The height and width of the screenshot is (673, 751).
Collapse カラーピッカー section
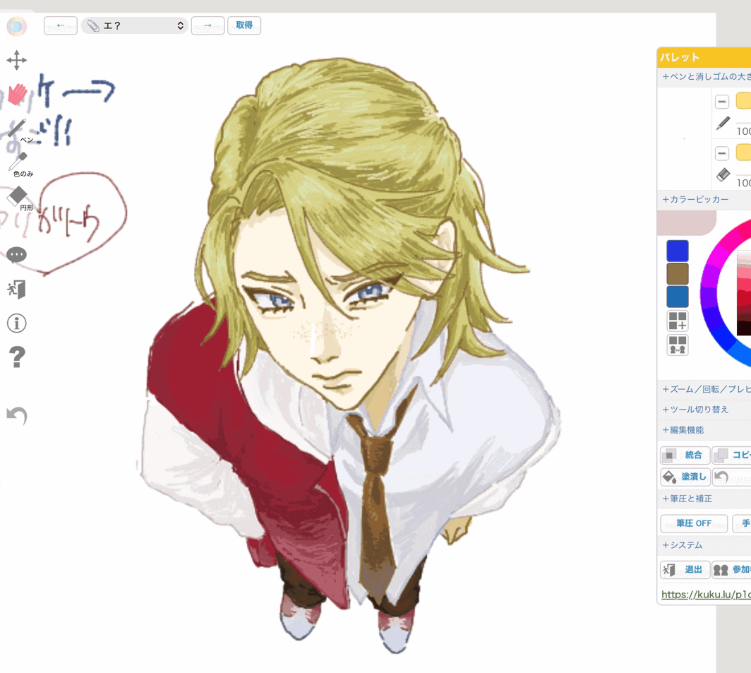(704, 199)
